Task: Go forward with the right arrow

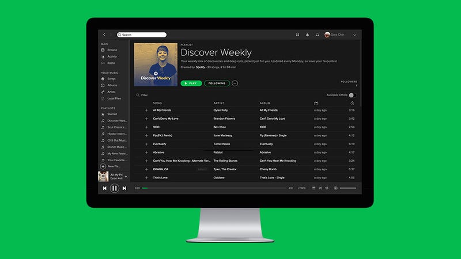Action: coord(111,35)
